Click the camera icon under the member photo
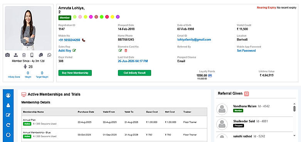Screen dimensions: 301x142 (7, 55)
